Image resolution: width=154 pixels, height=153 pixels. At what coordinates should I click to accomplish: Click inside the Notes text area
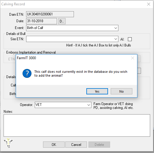pos(77,125)
